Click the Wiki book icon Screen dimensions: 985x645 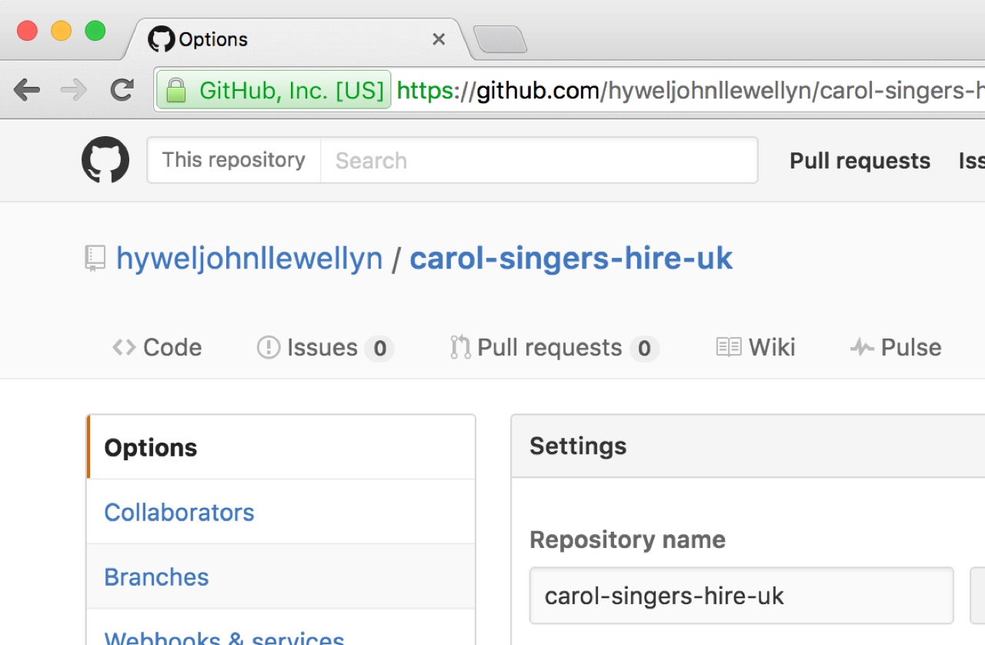(x=729, y=348)
